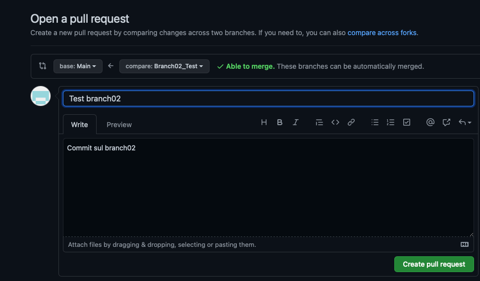This screenshot has height=281, width=480.
Task: Click Create pull request button
Action: coord(434,264)
